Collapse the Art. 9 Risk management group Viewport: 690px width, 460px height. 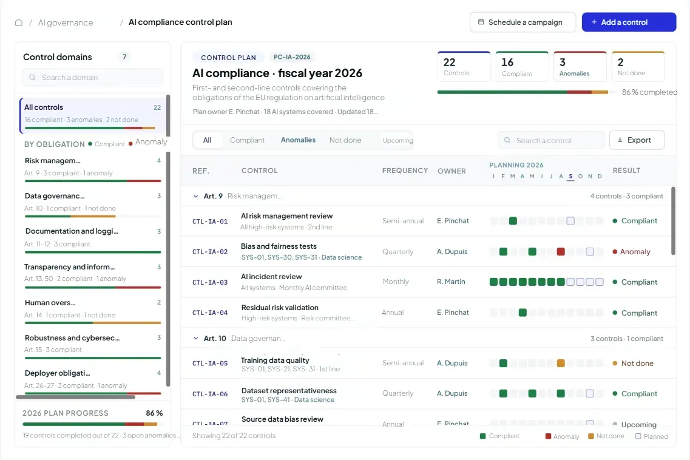(x=196, y=197)
